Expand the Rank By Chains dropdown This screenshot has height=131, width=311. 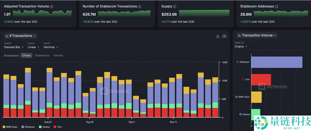click(x=241, y=47)
